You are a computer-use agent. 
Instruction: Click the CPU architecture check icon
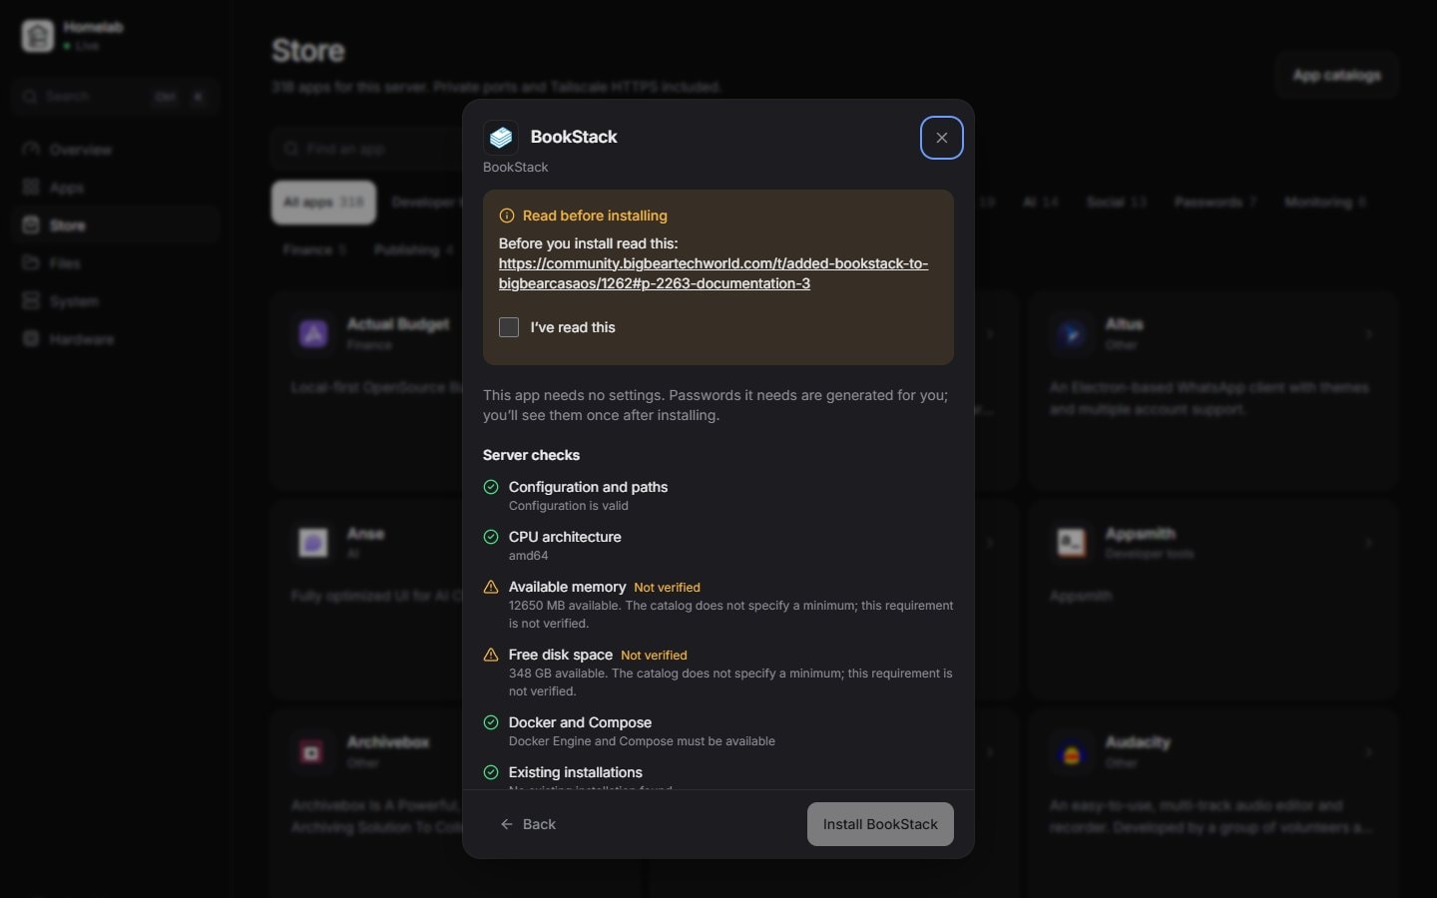491,537
